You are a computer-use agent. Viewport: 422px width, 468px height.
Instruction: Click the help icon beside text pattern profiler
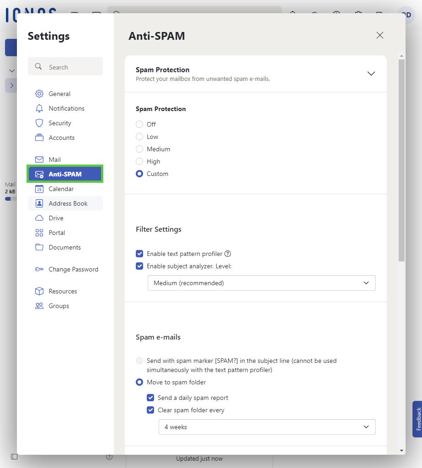pyautogui.click(x=228, y=254)
